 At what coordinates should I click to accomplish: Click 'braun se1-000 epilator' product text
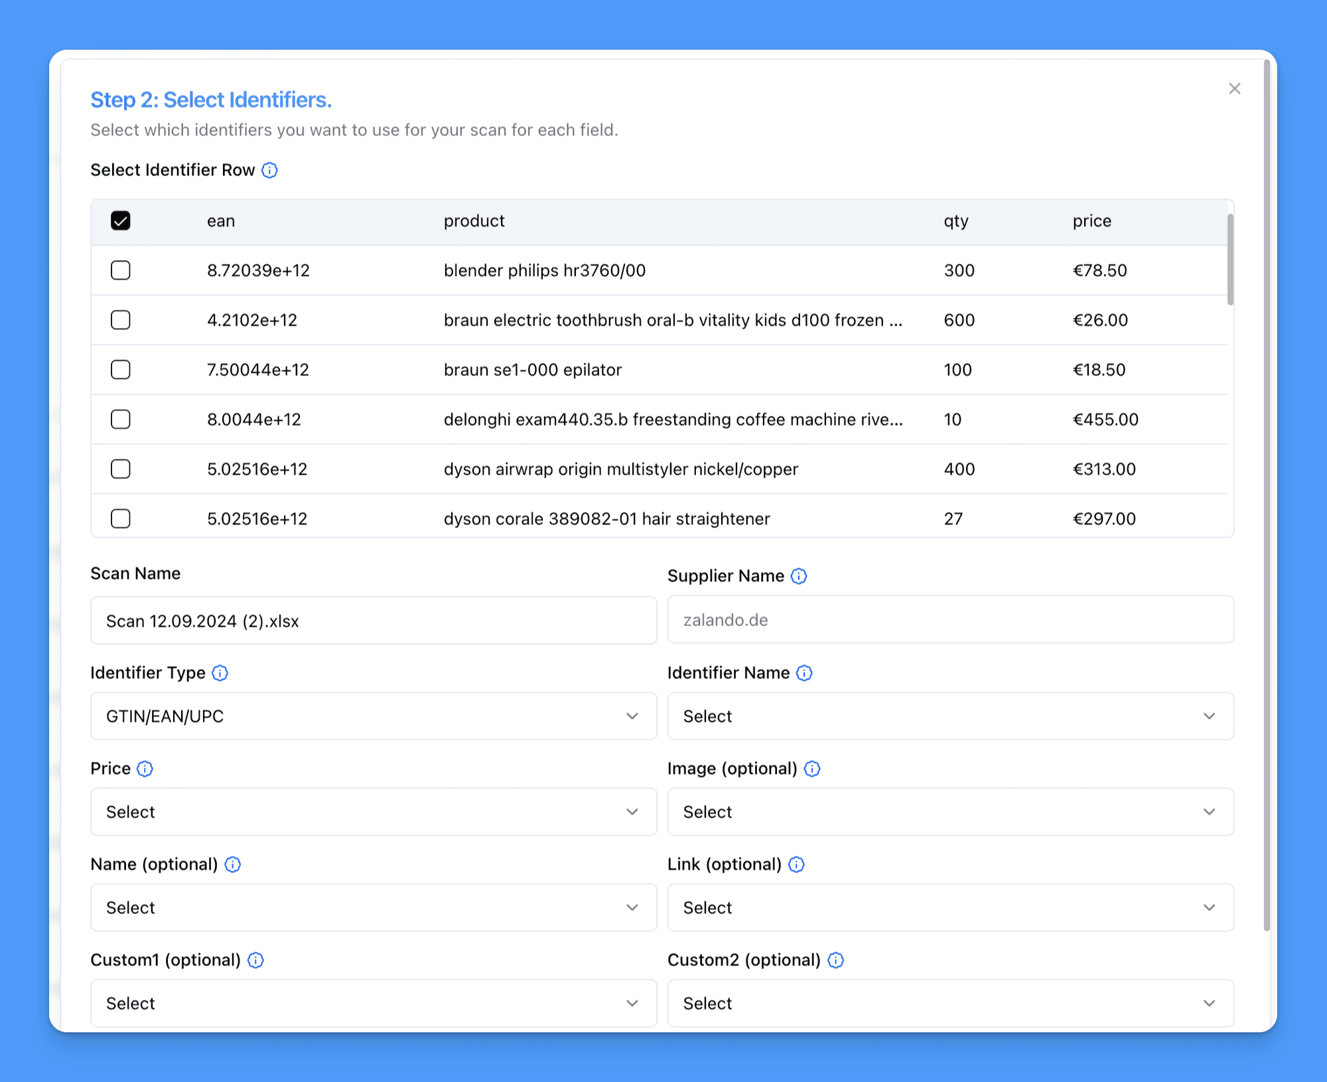point(533,370)
